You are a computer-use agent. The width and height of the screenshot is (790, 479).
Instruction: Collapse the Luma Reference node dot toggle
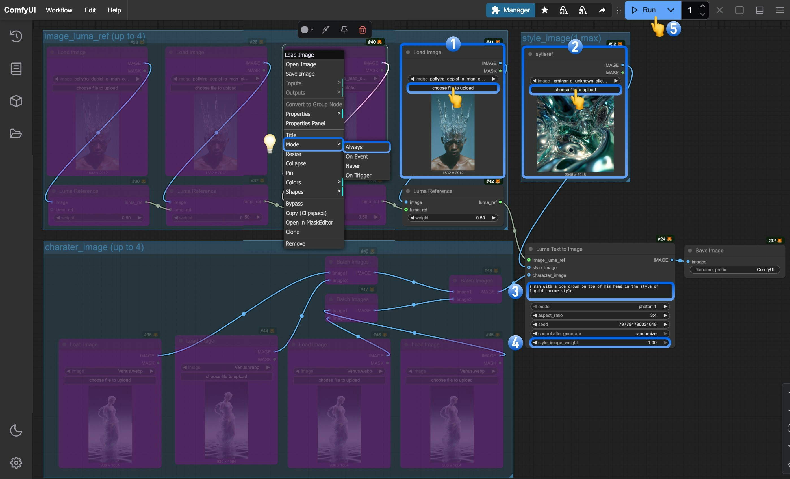tap(407, 191)
